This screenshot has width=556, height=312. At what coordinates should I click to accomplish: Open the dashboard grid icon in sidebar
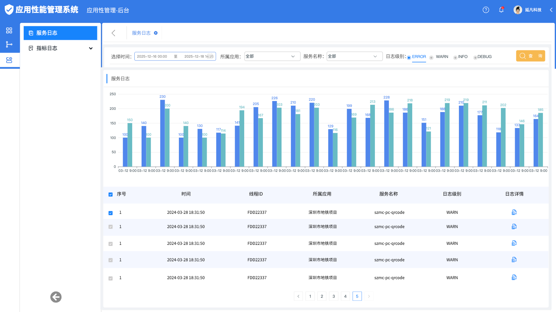pos(9,30)
